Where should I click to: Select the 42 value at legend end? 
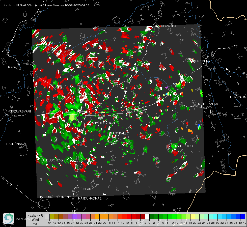tap(245, 223)
